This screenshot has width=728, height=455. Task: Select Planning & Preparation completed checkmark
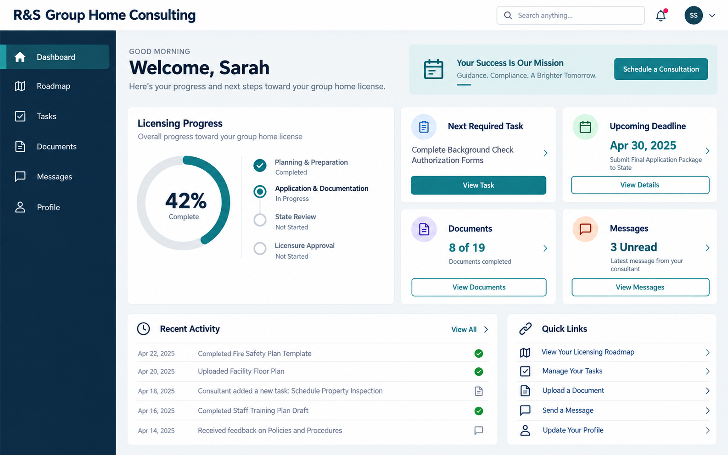[x=260, y=166]
